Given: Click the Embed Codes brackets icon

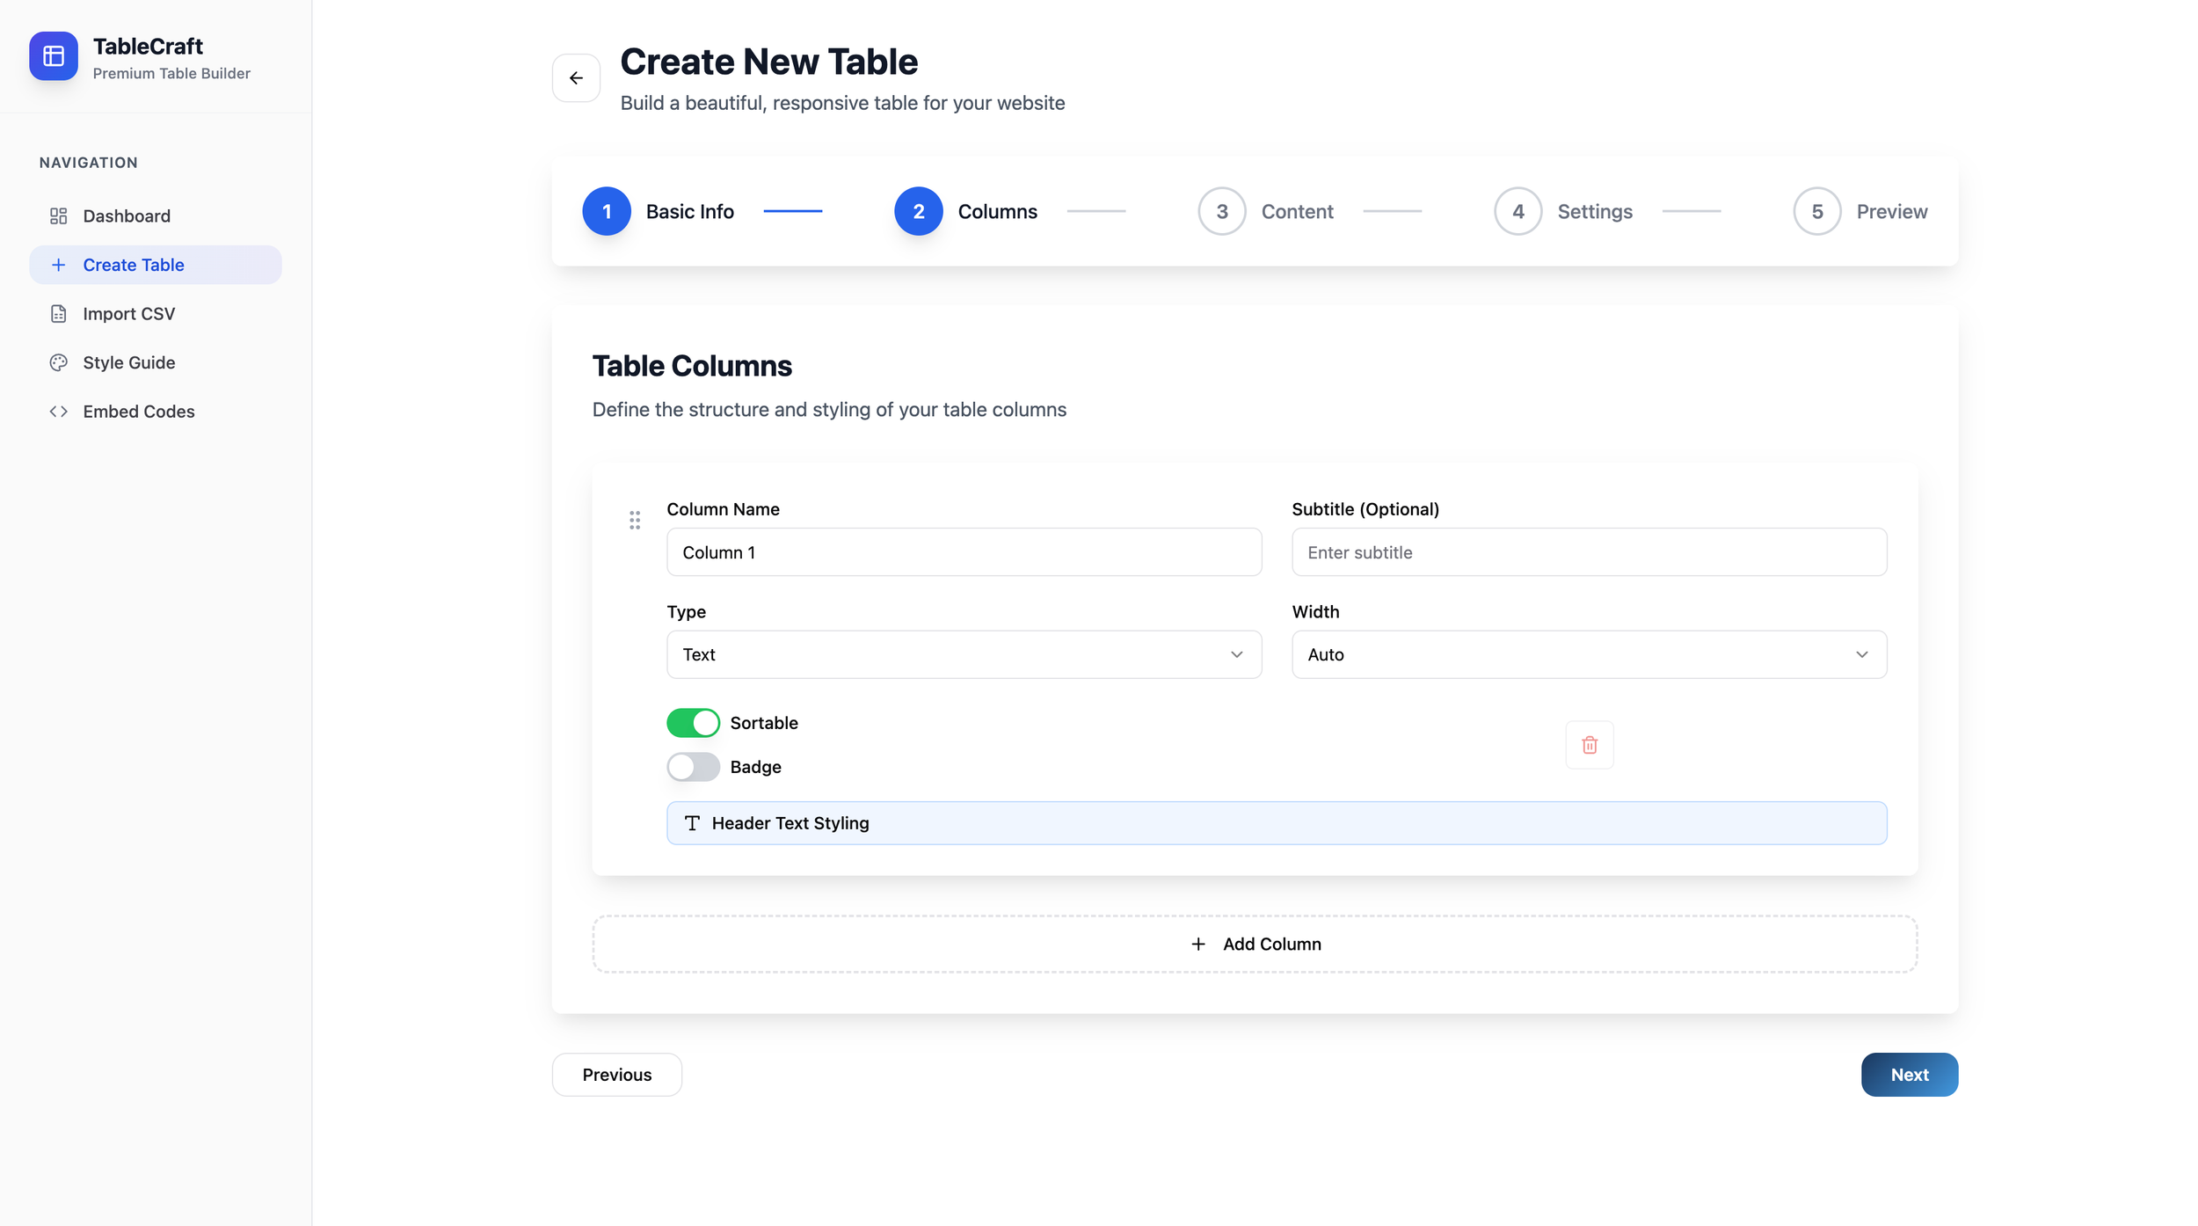Looking at the screenshot, I should point(58,411).
